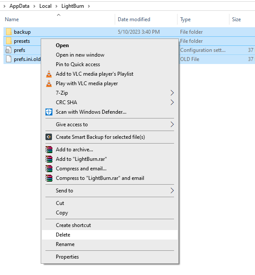Click the prefs configuration file icon
The height and width of the screenshot is (275, 255).
pyautogui.click(x=8, y=50)
